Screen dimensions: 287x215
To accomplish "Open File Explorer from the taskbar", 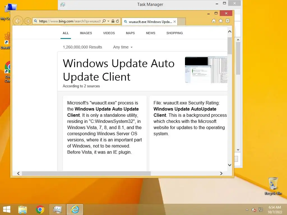I will coord(22,209).
